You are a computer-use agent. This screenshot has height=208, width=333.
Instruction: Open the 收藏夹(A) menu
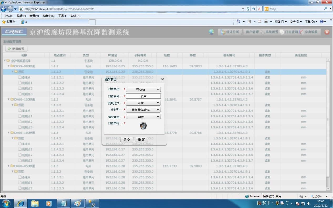pos(48,16)
